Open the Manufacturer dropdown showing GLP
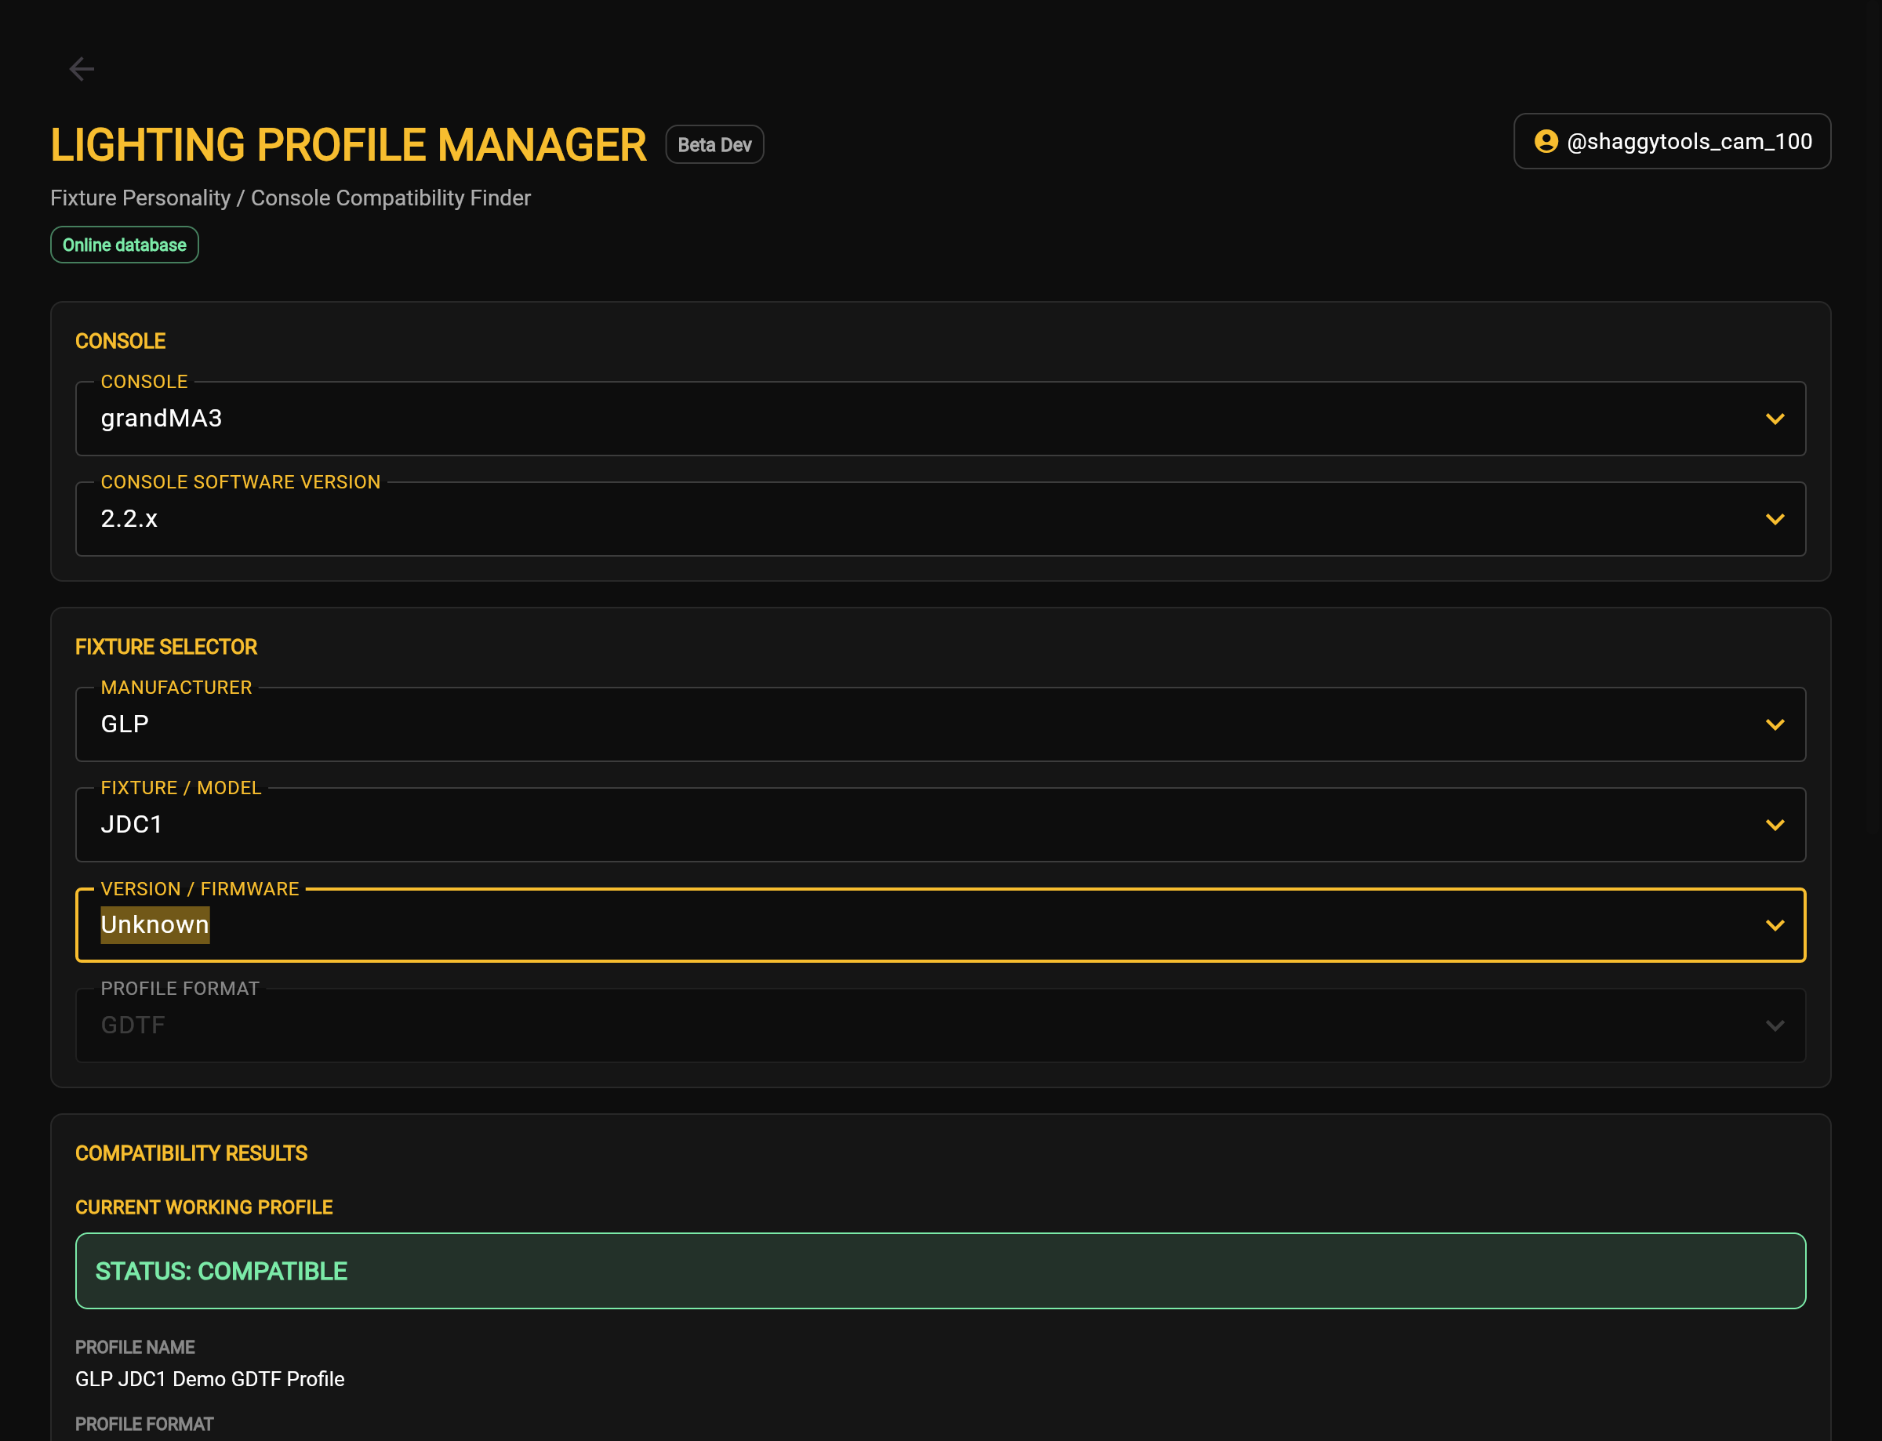The image size is (1882, 1441). coord(940,724)
